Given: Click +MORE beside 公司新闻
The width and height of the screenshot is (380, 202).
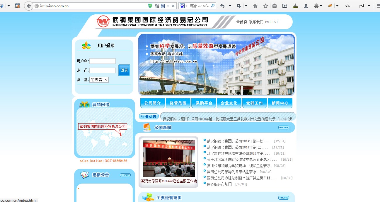Looking at the screenshot, I should click(x=284, y=127).
